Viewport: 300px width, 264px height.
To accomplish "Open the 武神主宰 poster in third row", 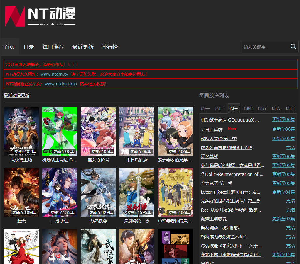I will 98,246.
